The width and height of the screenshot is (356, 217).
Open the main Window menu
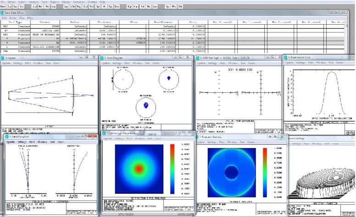[92, 2]
